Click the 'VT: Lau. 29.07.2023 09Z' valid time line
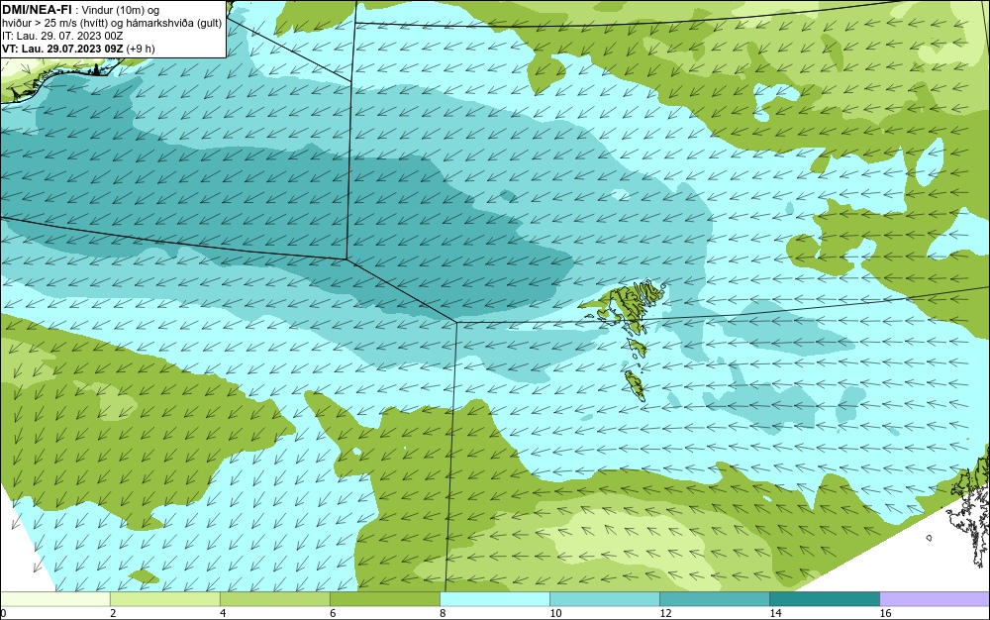This screenshot has height=620, width=990. click(78, 48)
